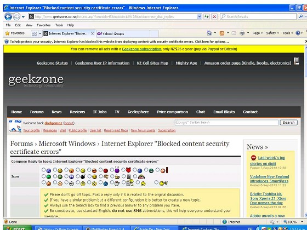Screen dimensions: 307x230
Task: Open the NZ Cell Sites Map link
Action: (152, 63)
